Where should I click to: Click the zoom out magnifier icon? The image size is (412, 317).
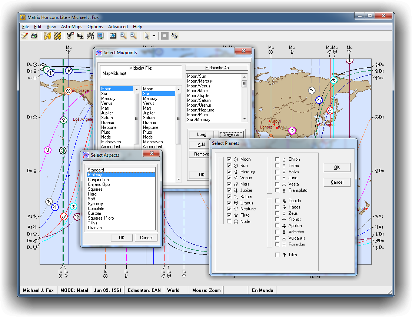pyautogui.click(x=133, y=36)
